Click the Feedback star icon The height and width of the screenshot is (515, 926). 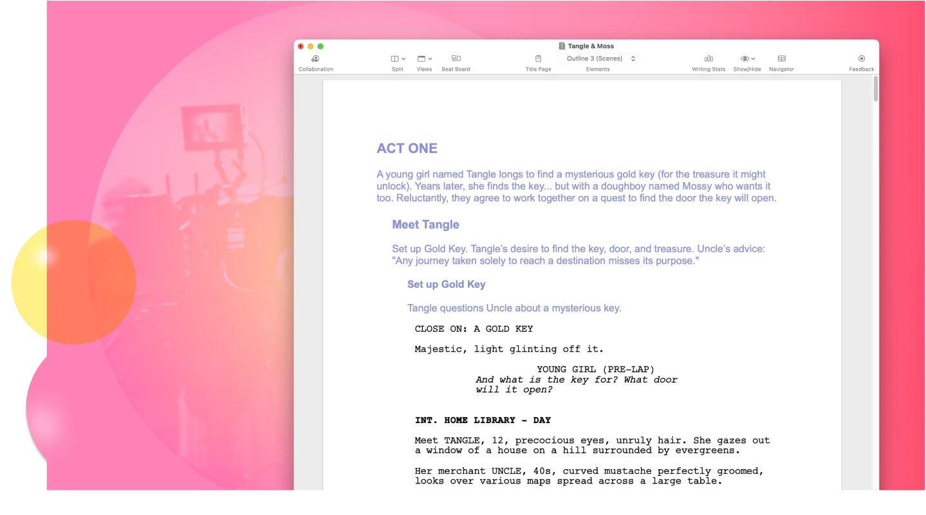(862, 59)
